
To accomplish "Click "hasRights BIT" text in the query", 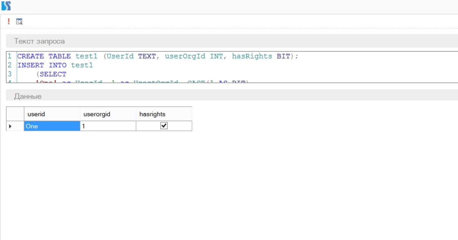I will (261, 56).
